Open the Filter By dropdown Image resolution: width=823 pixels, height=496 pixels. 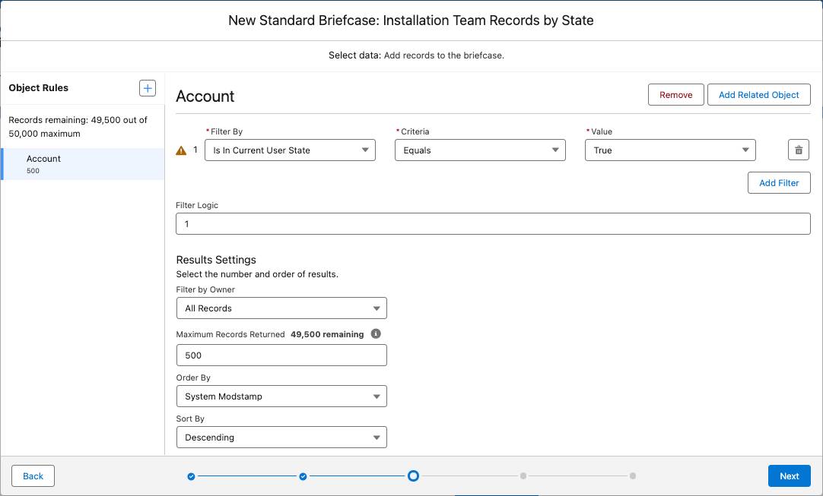[x=290, y=150]
